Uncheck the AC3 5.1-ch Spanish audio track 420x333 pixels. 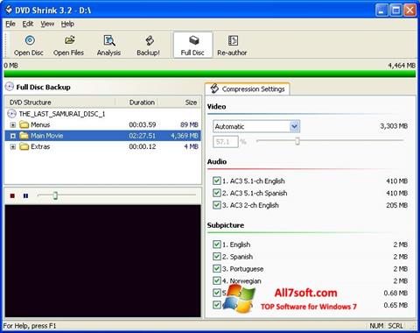[x=216, y=193]
